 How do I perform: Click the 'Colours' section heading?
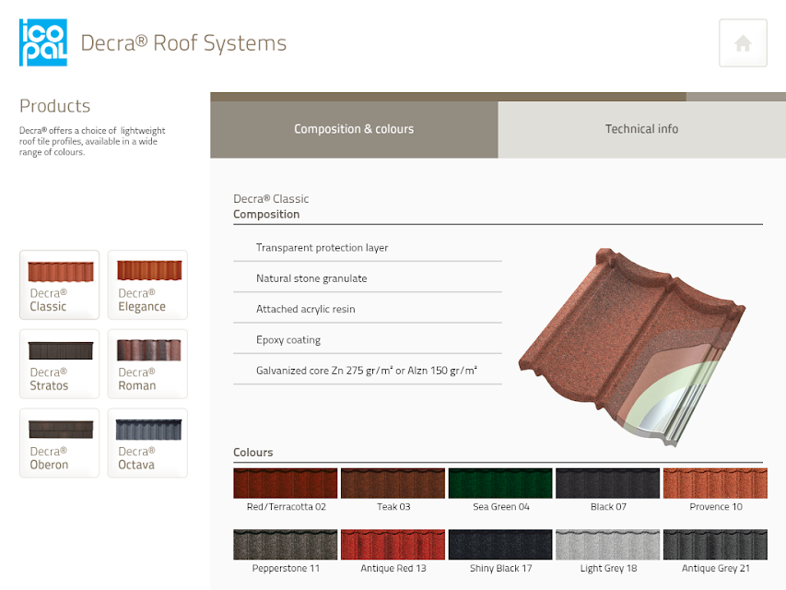(x=253, y=452)
